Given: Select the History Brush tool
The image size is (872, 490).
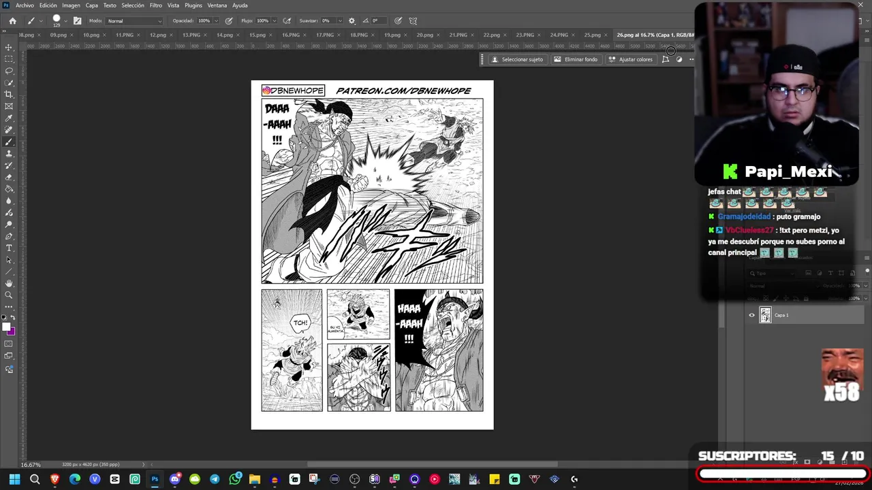Looking at the screenshot, I should [x=9, y=165].
